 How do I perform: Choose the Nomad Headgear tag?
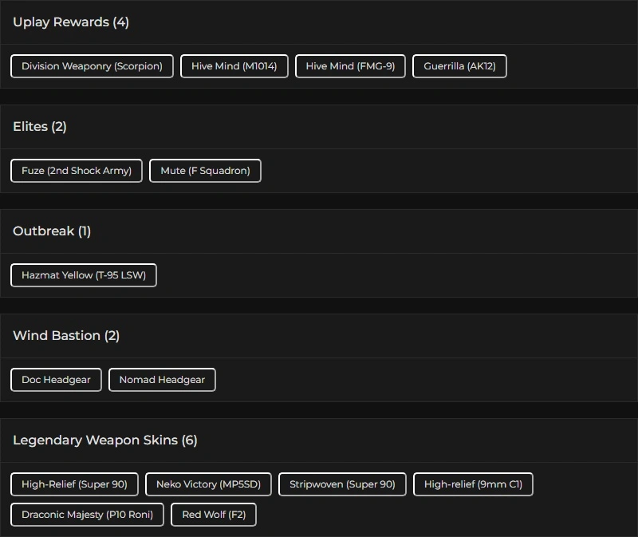[x=162, y=380]
